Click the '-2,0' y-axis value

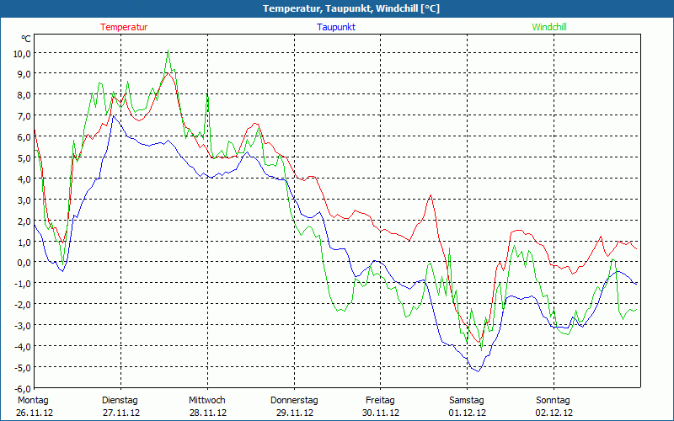click(x=23, y=305)
